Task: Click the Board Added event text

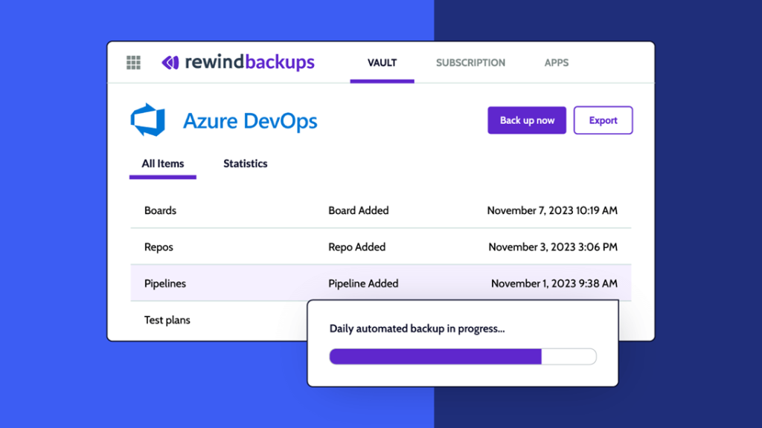Action: pyautogui.click(x=359, y=210)
